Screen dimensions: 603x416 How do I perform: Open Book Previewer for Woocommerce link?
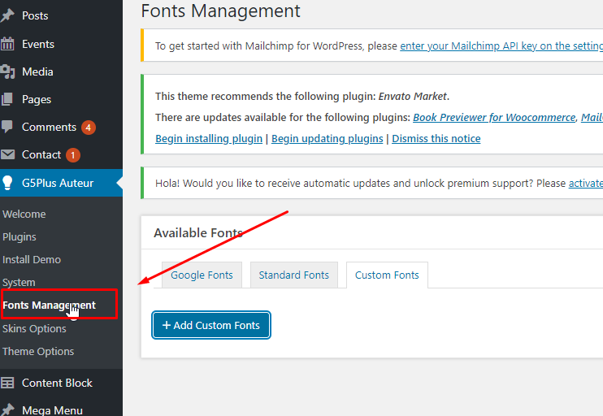click(x=494, y=118)
